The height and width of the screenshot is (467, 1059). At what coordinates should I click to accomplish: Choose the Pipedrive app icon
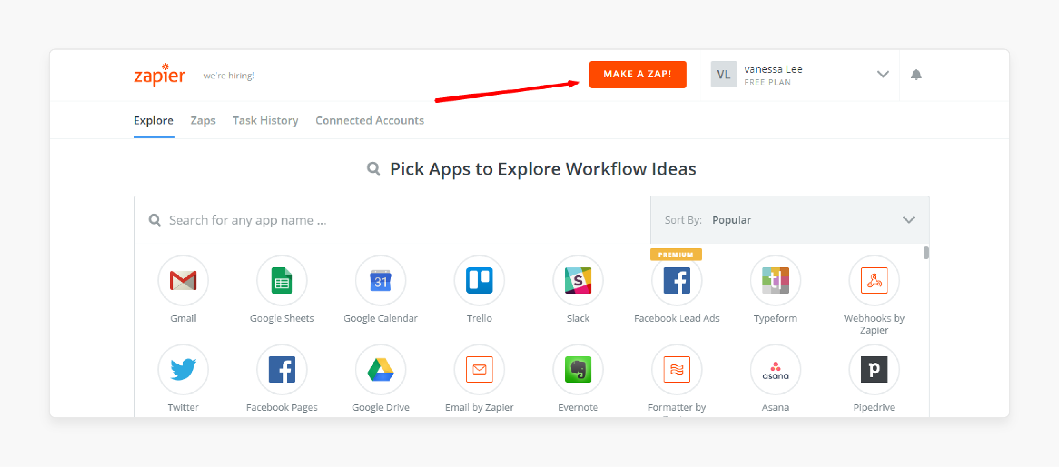[874, 369]
